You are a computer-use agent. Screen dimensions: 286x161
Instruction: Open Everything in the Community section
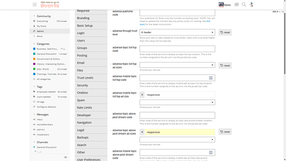50,21
